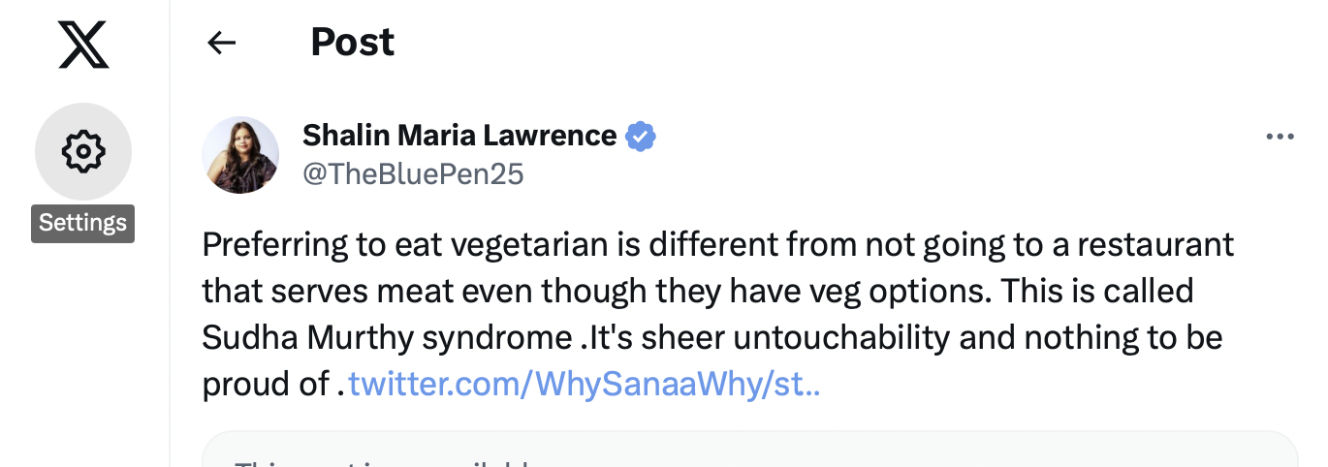The height and width of the screenshot is (467, 1328).
Task: Go back using the left arrow
Action: 222,43
